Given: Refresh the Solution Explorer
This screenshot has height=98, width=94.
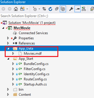Looking at the screenshot, I should click(x=50, y=9).
